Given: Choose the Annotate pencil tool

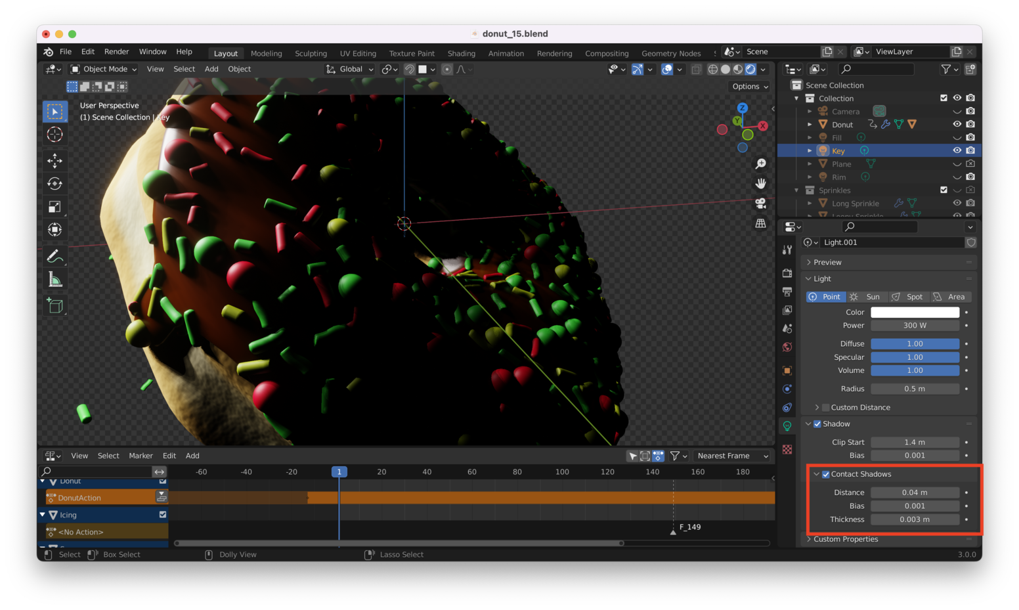Looking at the screenshot, I should point(55,256).
